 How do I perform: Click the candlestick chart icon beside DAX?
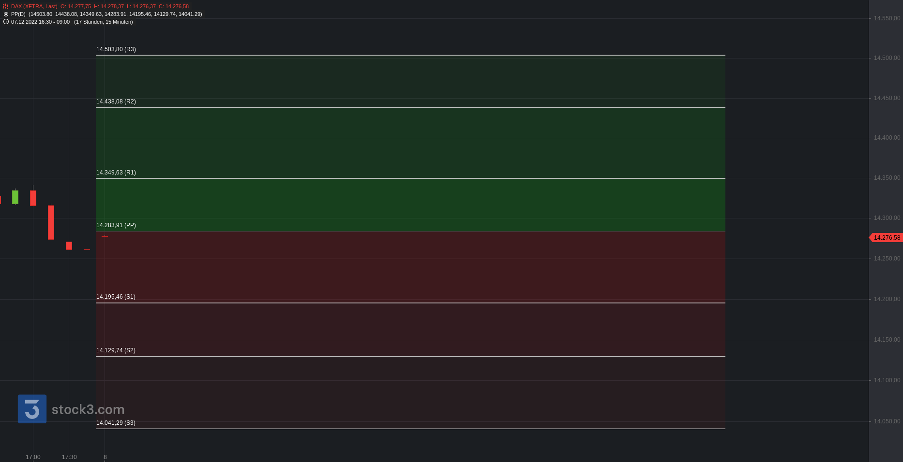[6, 6]
